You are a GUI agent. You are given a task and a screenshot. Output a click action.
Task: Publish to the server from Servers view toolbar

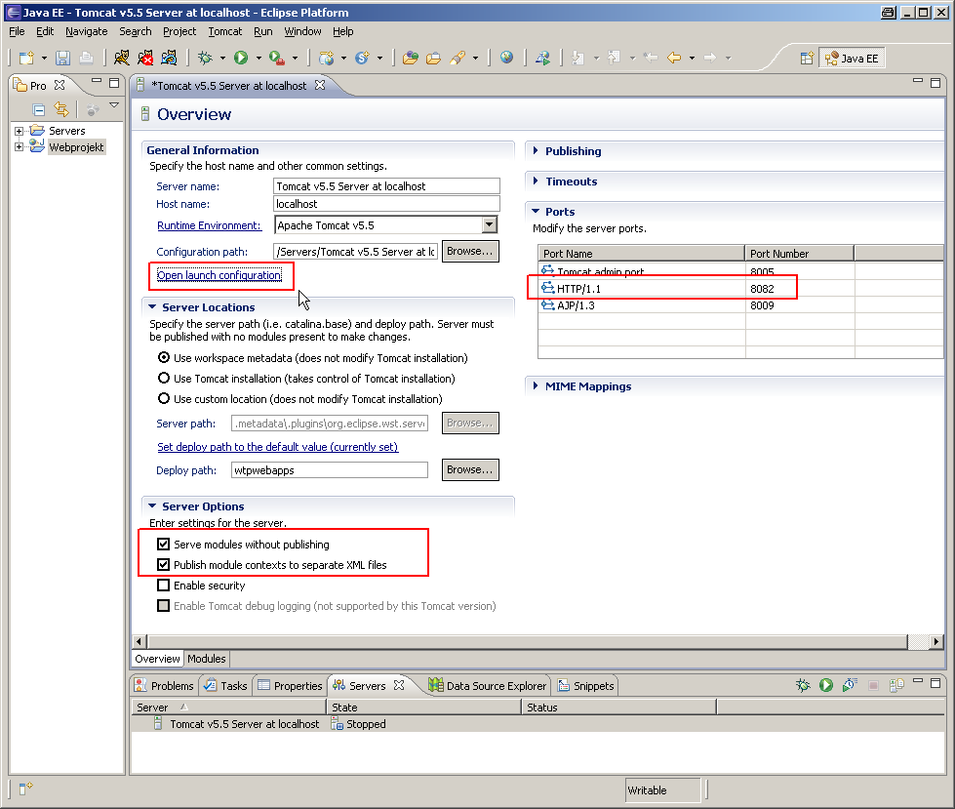[896, 685]
